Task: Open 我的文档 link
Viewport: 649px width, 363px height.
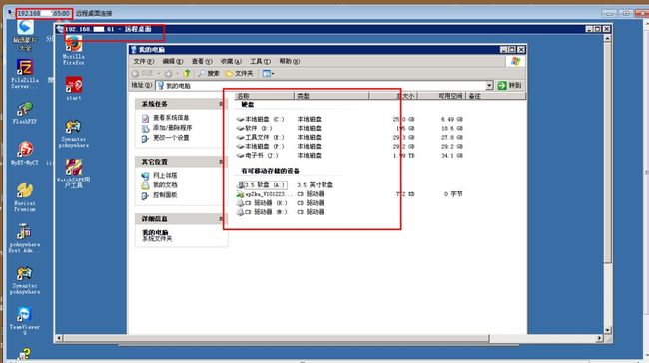Action: click(x=160, y=185)
